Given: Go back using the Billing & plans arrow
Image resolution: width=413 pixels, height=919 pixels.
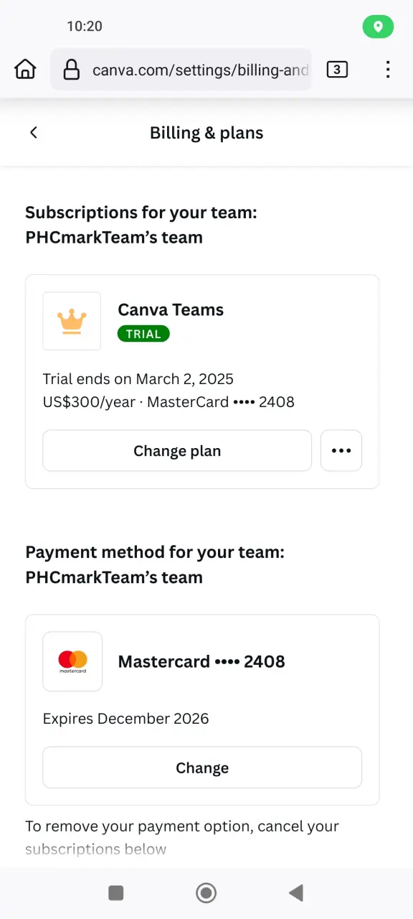Looking at the screenshot, I should click(x=34, y=133).
